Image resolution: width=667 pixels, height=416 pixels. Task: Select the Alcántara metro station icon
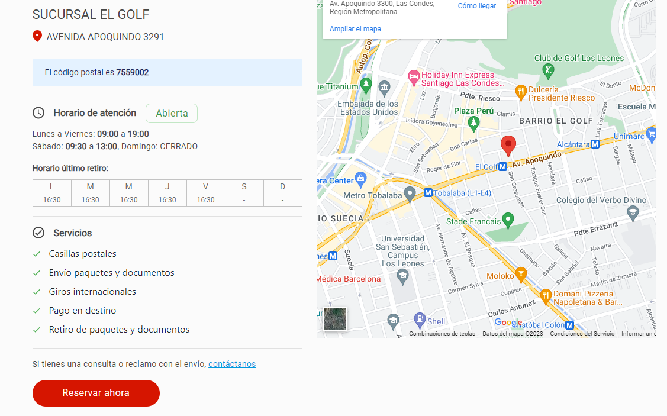595,144
